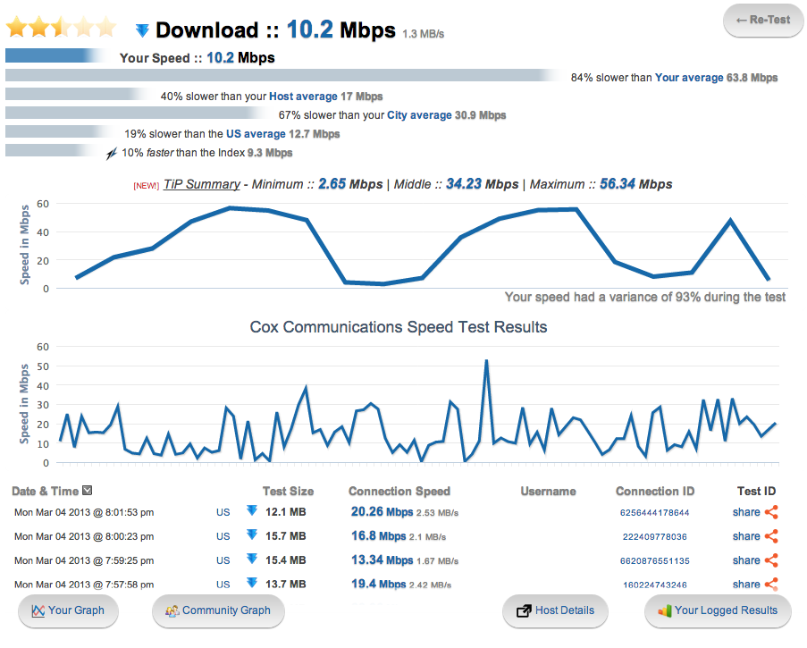Click the variance of 93% note
This screenshot has width=807, height=648.
click(645, 297)
